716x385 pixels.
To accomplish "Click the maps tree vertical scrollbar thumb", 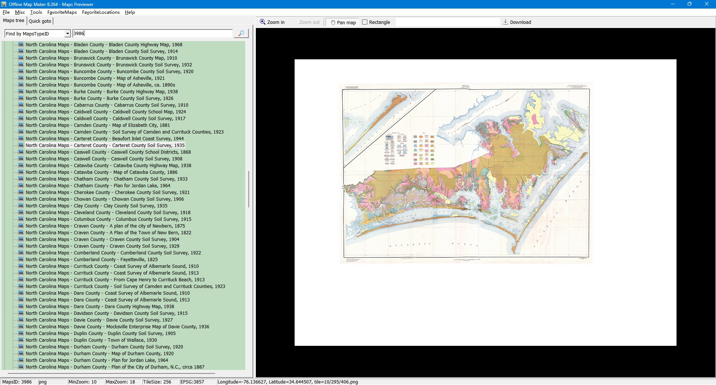I will pos(249,189).
